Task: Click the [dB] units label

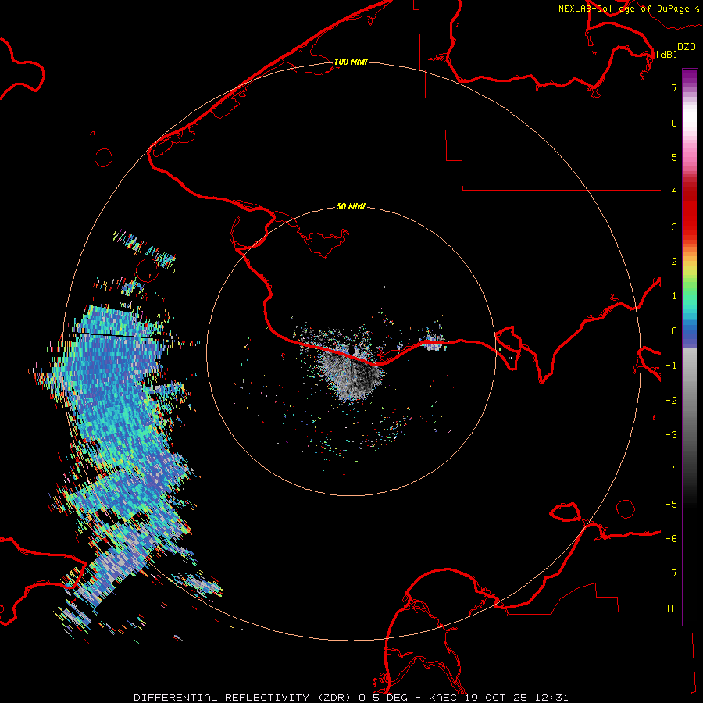Action: tap(667, 54)
